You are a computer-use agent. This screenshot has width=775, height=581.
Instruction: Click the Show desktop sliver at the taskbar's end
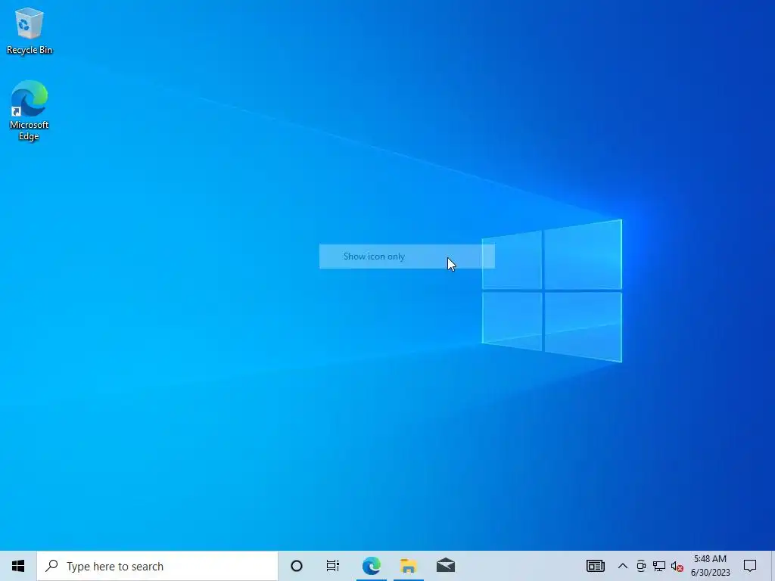(x=772, y=566)
